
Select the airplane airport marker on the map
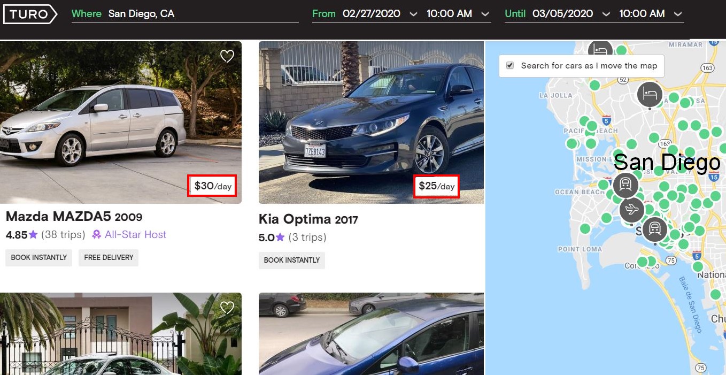[632, 209]
